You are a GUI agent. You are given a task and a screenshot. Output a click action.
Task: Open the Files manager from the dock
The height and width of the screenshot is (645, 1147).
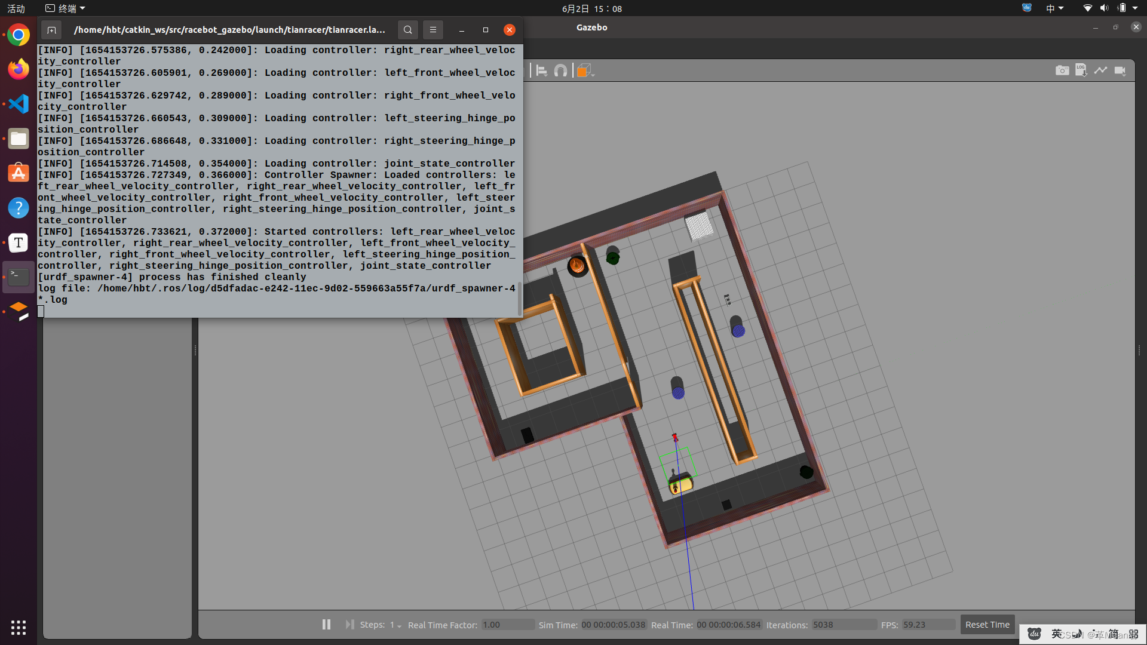(x=19, y=139)
